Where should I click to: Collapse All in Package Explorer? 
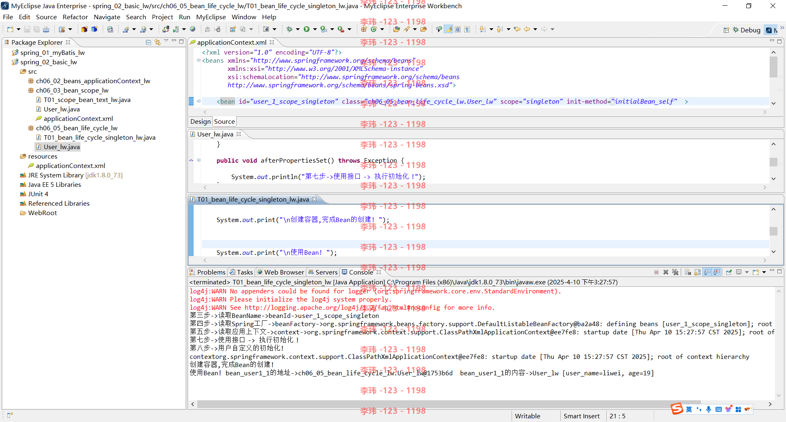(x=149, y=42)
